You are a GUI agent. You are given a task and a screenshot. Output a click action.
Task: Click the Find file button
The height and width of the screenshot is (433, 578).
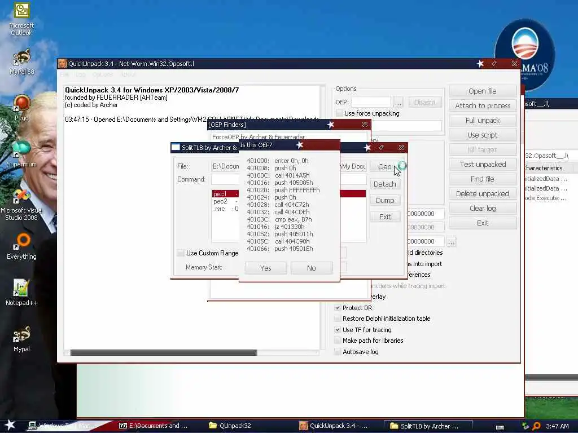[x=483, y=179]
